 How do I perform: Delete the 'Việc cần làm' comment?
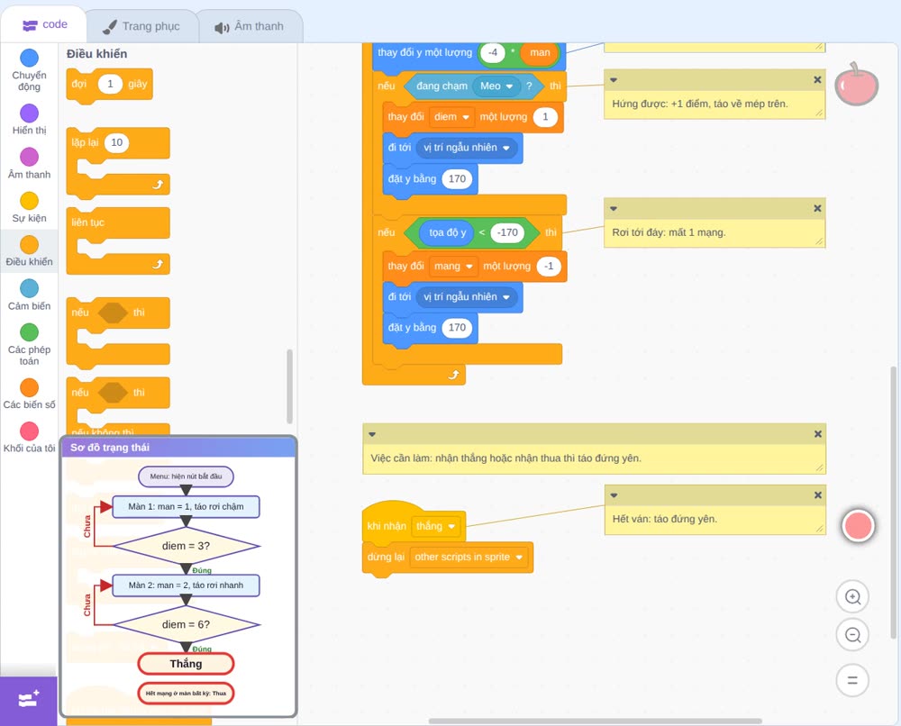(x=818, y=434)
